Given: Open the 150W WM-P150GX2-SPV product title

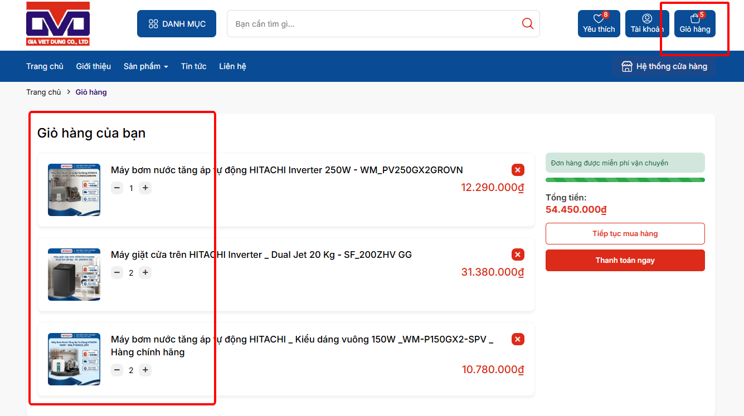Looking at the screenshot, I should 302,346.
